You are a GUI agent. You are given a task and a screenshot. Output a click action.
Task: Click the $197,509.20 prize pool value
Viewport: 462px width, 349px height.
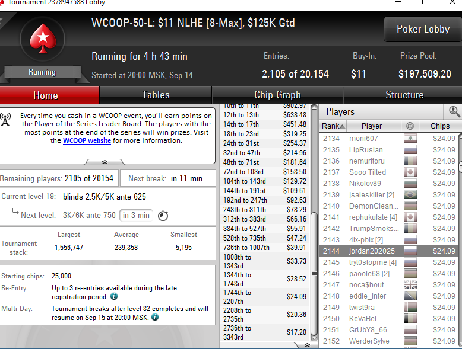point(425,74)
